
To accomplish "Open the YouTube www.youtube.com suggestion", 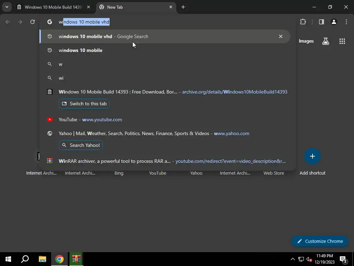I will tap(165, 119).
